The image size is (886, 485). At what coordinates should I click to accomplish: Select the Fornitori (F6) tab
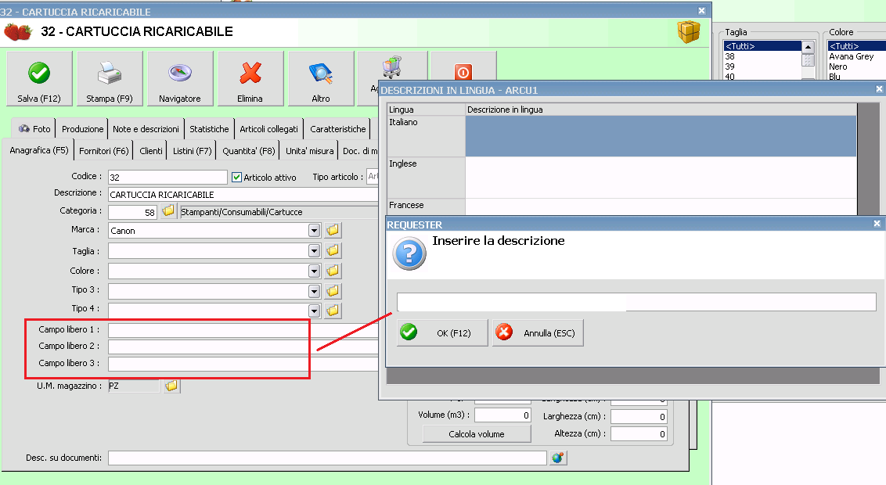(104, 151)
